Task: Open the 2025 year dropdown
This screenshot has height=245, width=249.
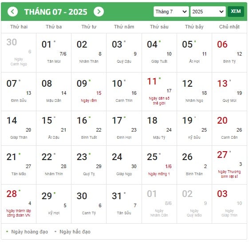Action: tap(208, 12)
